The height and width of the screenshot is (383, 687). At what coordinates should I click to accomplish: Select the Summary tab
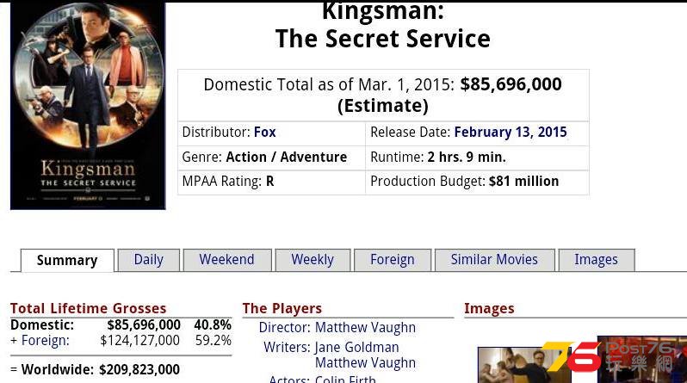[x=67, y=260]
